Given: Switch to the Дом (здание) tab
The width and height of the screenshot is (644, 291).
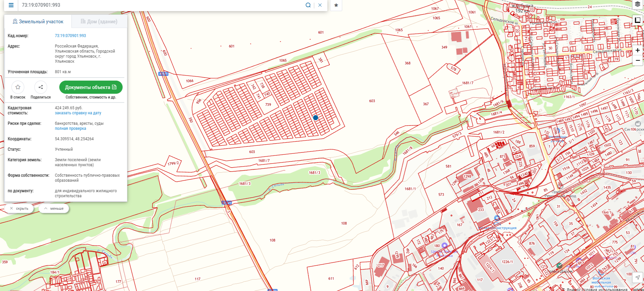Looking at the screenshot, I should [x=99, y=22].
